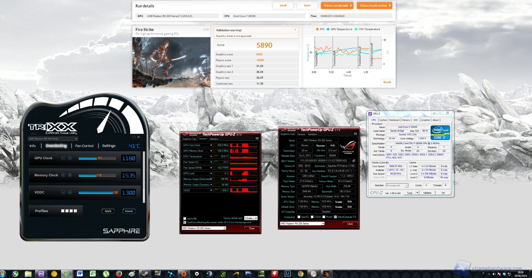532x278 pixels.
Task: Click the View result online button
Action: point(375,6)
